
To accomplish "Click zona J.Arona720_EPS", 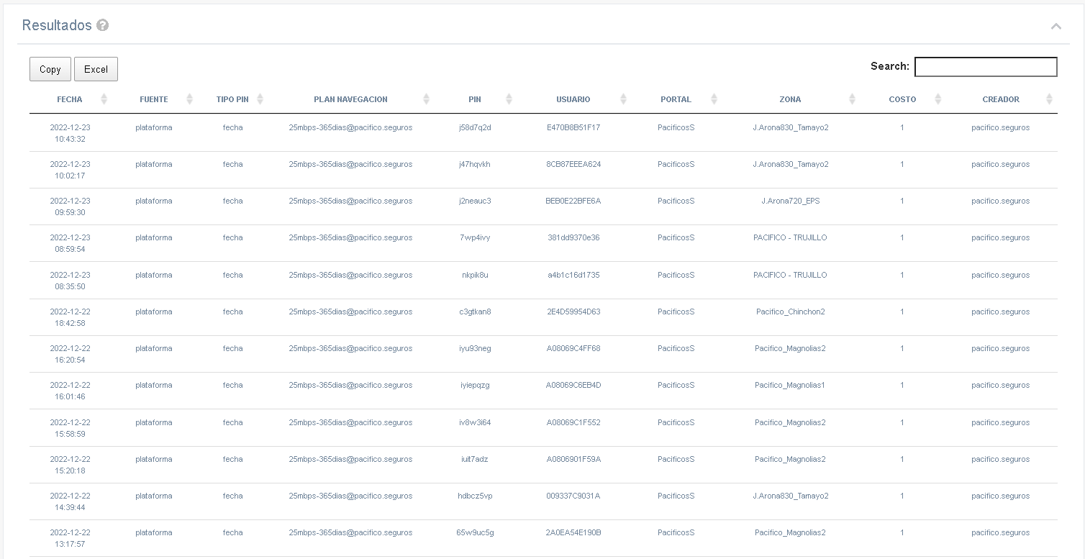I will (790, 201).
